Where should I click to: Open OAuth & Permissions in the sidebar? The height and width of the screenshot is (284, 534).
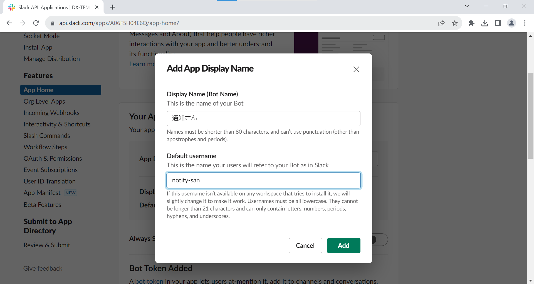pos(53,158)
